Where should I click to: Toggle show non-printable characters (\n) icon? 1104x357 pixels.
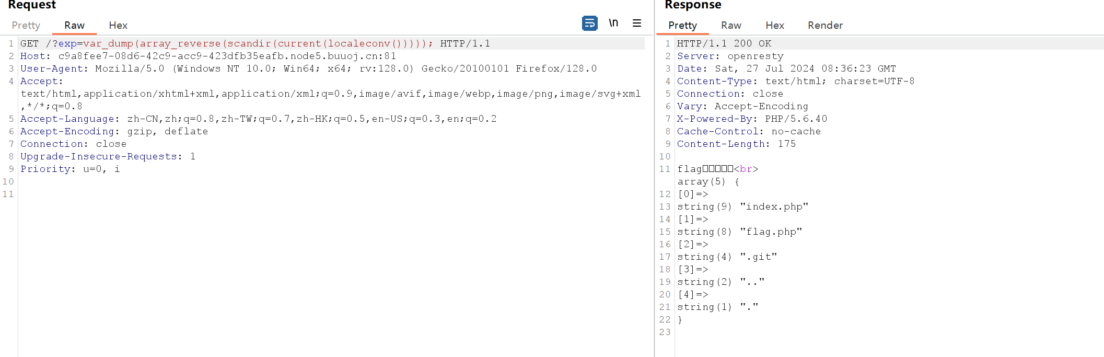[613, 23]
